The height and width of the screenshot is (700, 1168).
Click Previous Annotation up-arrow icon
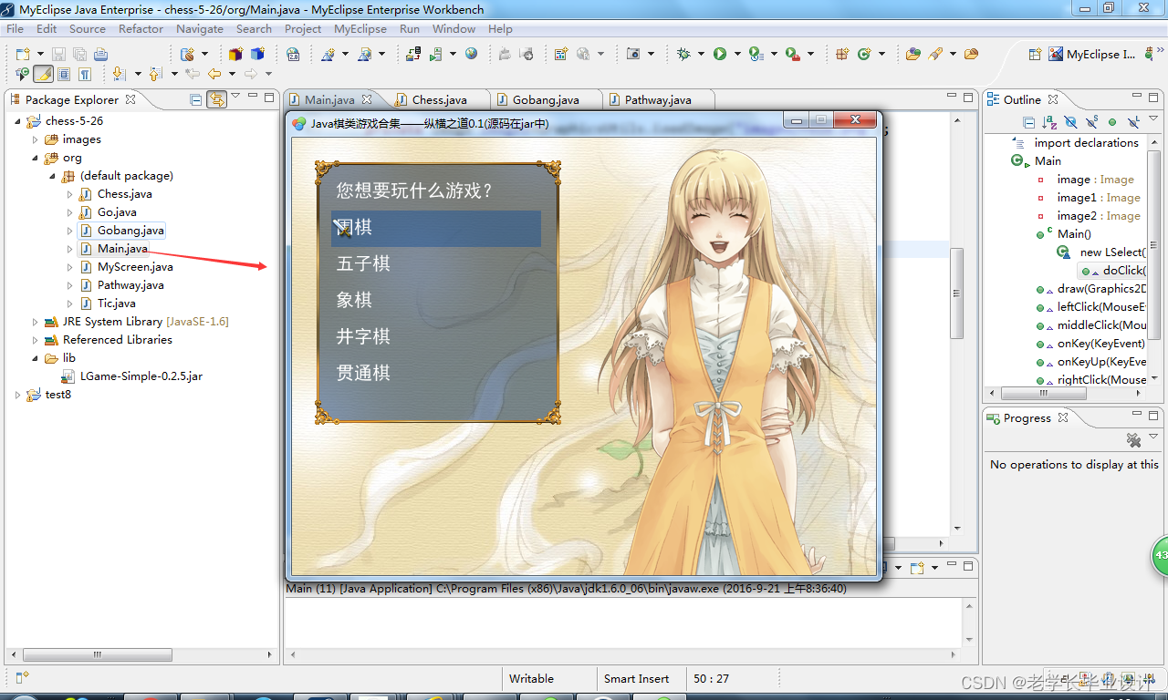tap(155, 74)
